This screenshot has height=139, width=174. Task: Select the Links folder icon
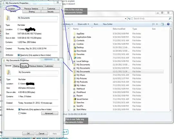74,58
